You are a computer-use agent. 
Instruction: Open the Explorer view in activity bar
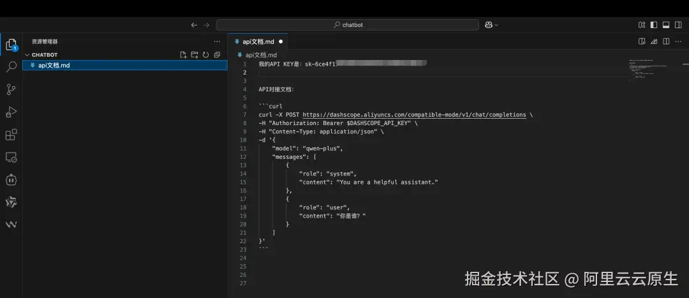click(11, 45)
